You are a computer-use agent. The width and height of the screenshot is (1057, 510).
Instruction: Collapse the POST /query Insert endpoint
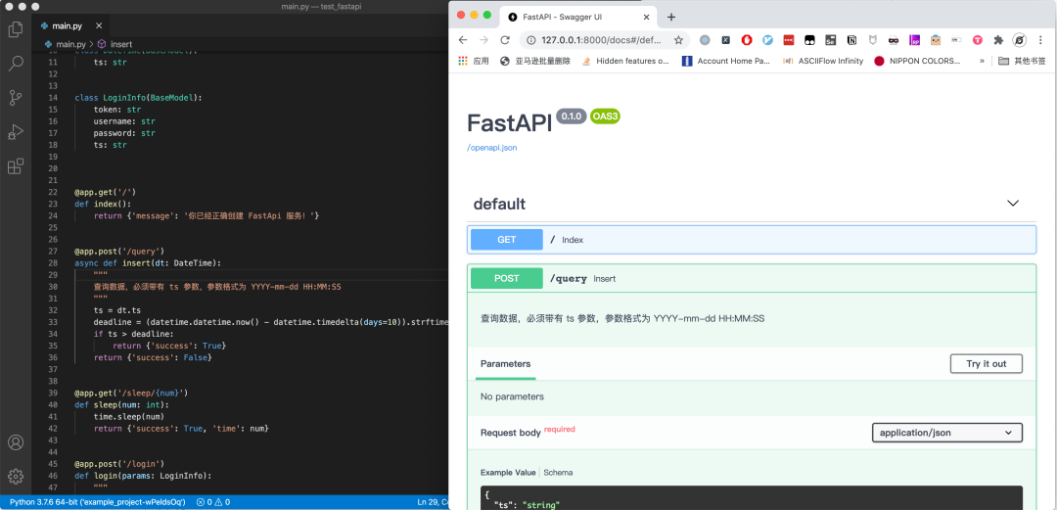coord(752,279)
